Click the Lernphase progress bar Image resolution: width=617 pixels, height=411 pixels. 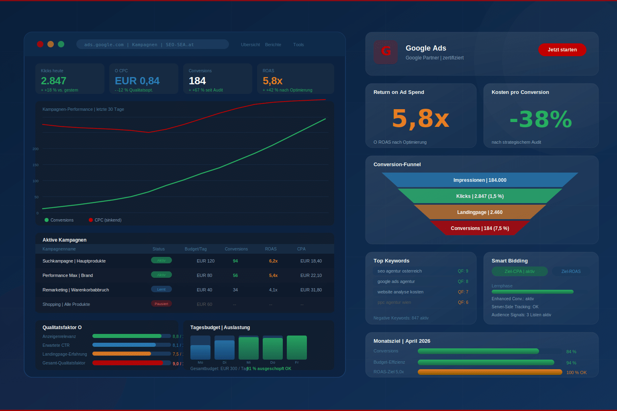533,292
